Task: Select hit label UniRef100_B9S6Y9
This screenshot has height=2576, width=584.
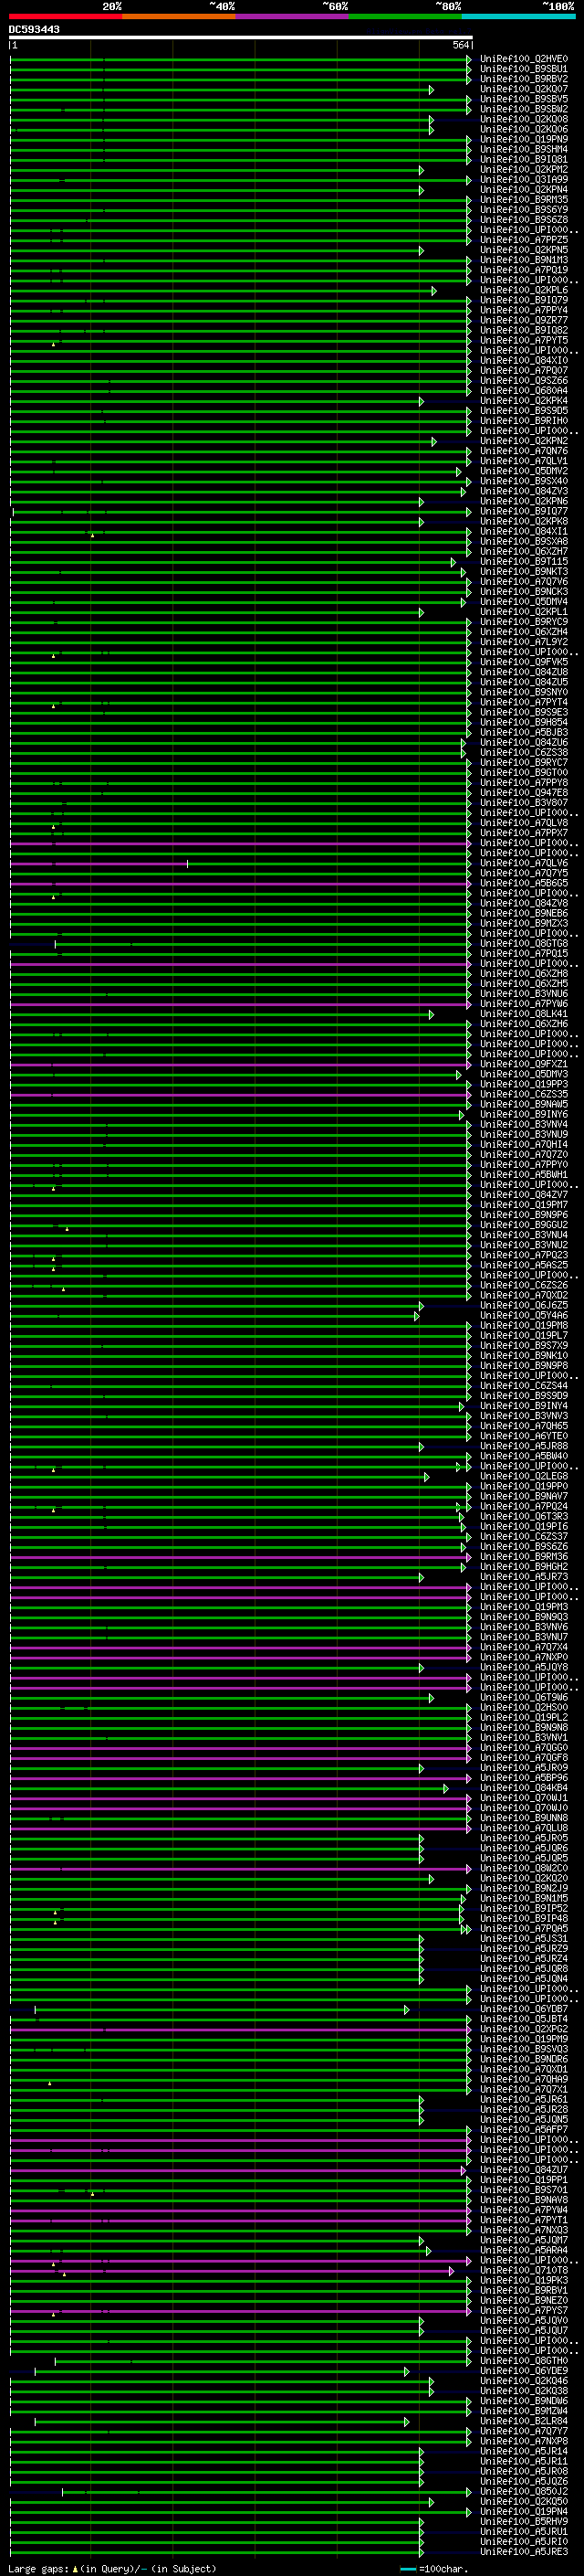Action: pos(524,210)
